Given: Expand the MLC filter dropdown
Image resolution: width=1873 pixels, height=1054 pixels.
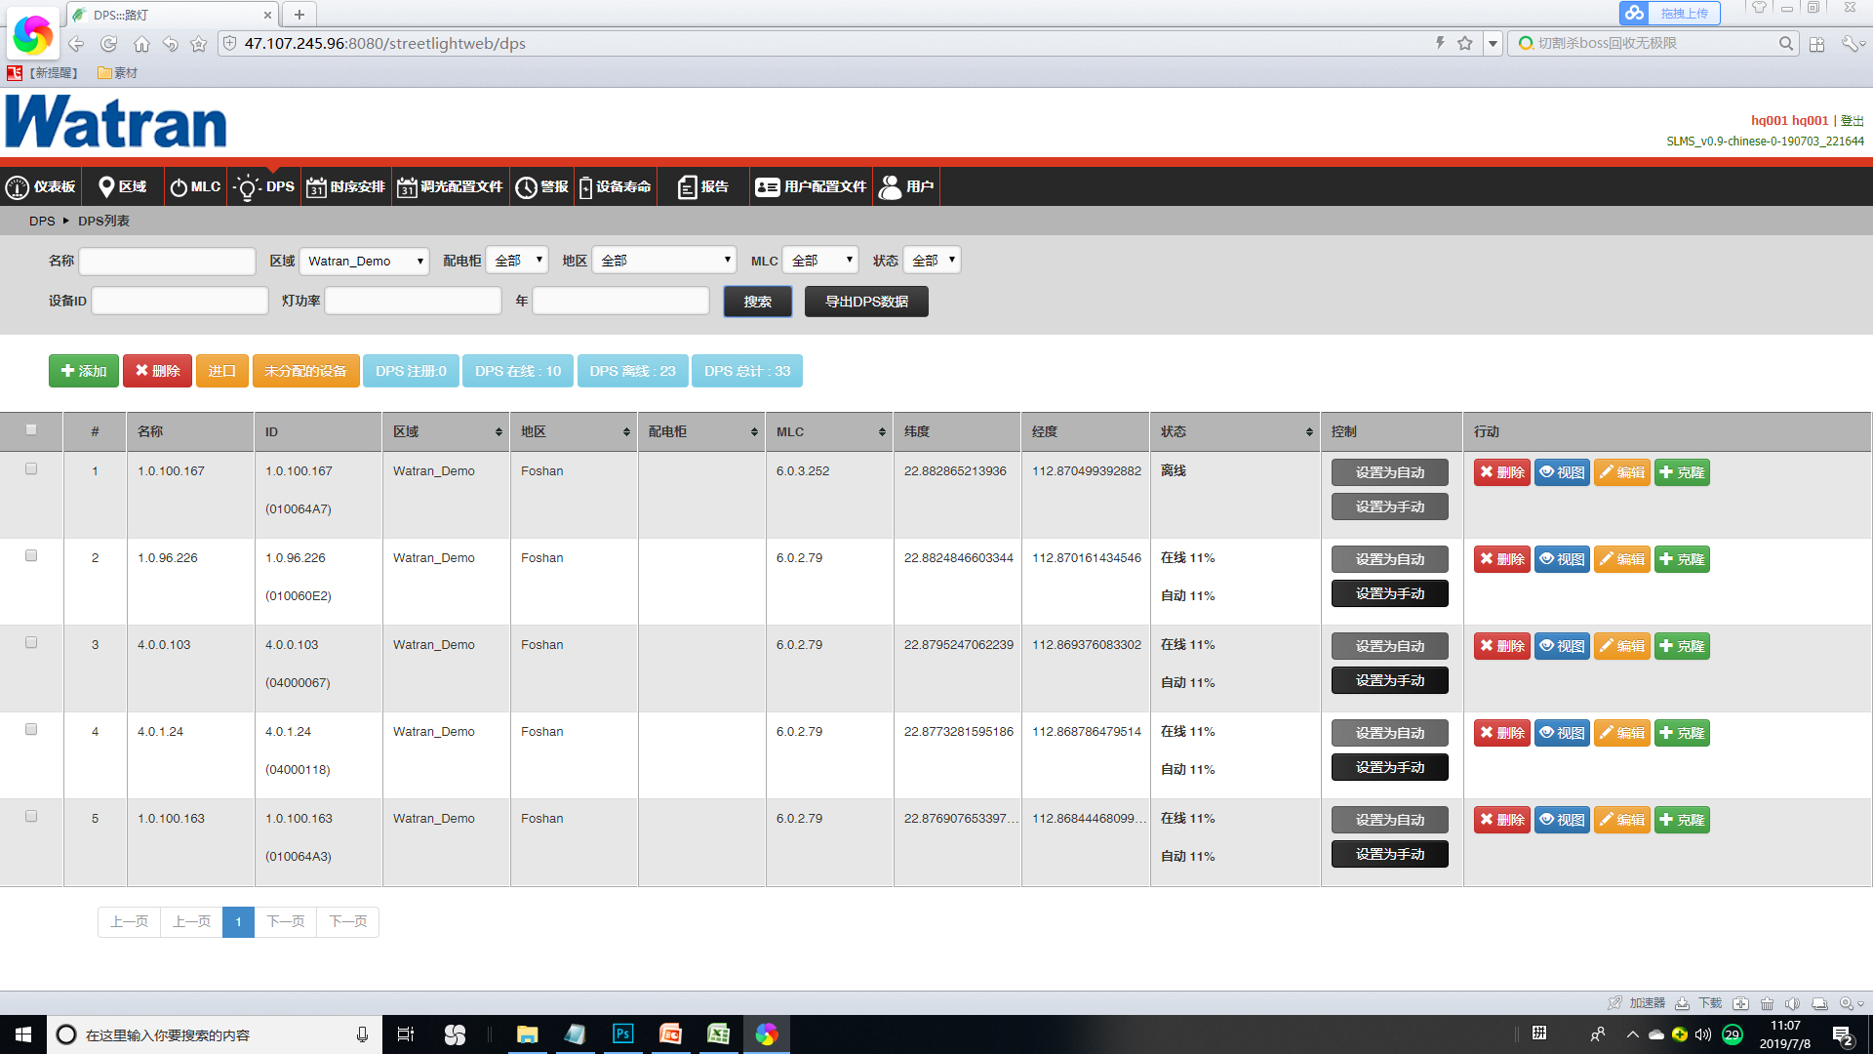Looking at the screenshot, I should pos(820,261).
